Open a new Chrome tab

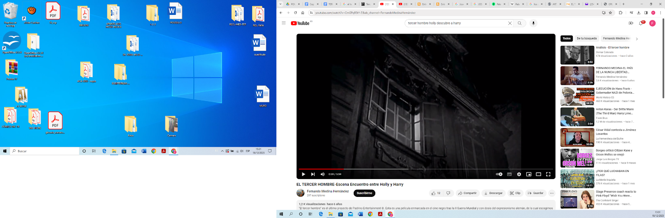[x=623, y=4]
